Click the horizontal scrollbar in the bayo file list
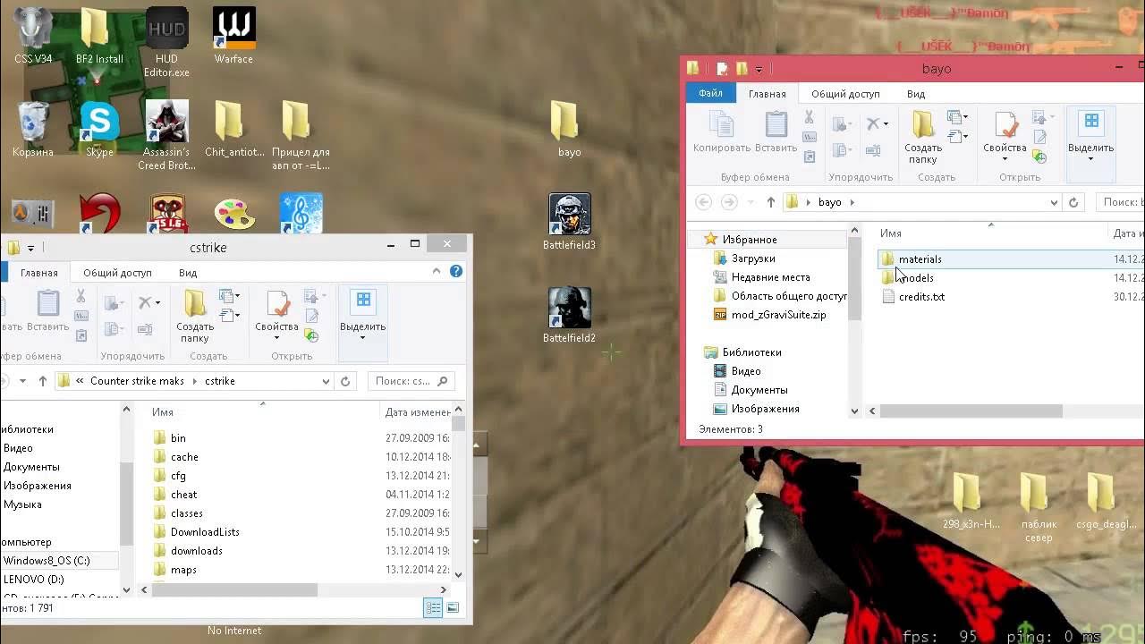 point(971,411)
